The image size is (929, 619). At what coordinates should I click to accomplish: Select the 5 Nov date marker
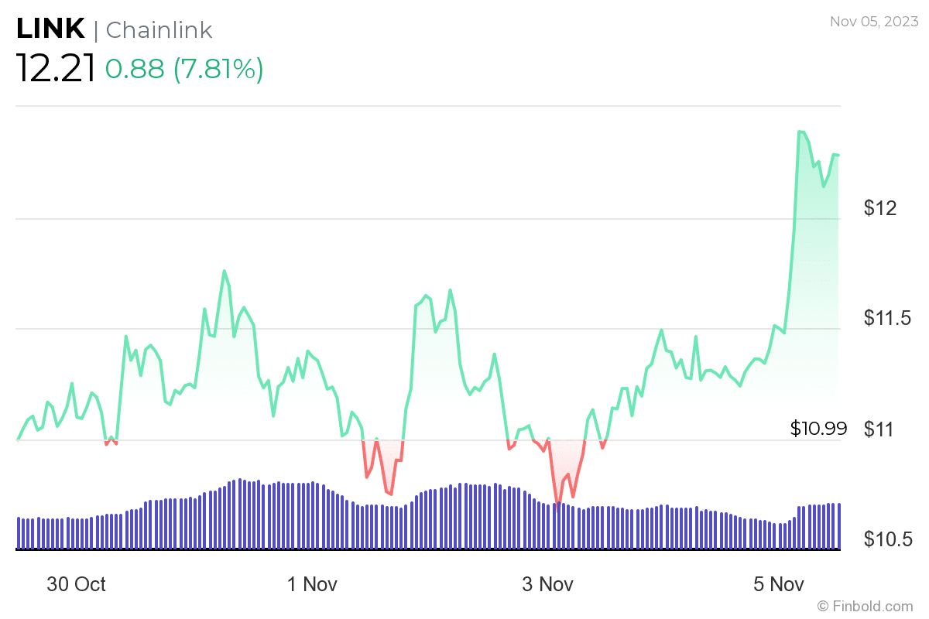click(779, 584)
